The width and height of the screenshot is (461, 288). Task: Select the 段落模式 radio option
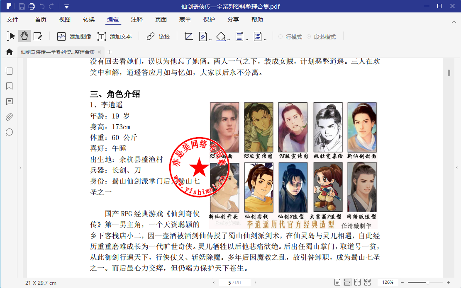[x=321, y=37]
